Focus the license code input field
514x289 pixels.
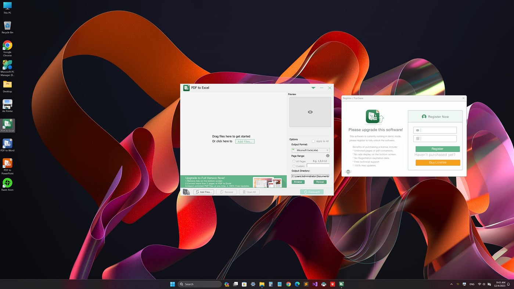point(435,138)
